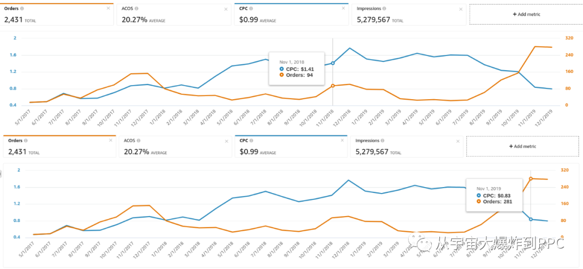Remove the Impressions metric from the upper chart
Image resolution: width=583 pixels, height=269 pixels.
click(460, 9)
